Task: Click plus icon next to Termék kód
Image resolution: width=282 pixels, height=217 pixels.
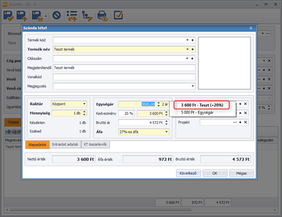Action: (x=192, y=40)
